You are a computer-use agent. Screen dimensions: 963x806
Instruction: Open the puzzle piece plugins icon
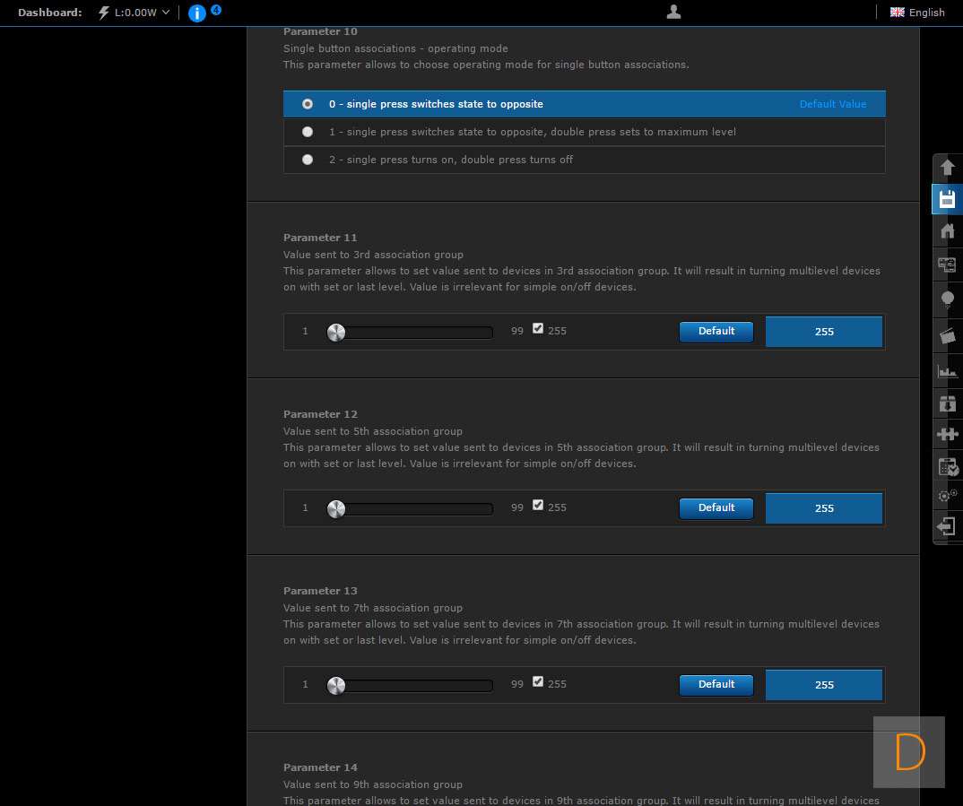[x=947, y=434]
